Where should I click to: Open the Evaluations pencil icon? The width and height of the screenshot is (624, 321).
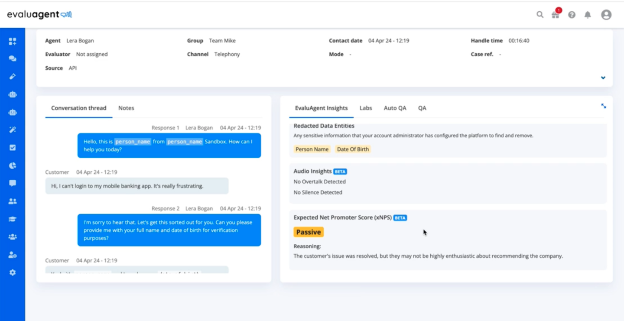coord(13,76)
